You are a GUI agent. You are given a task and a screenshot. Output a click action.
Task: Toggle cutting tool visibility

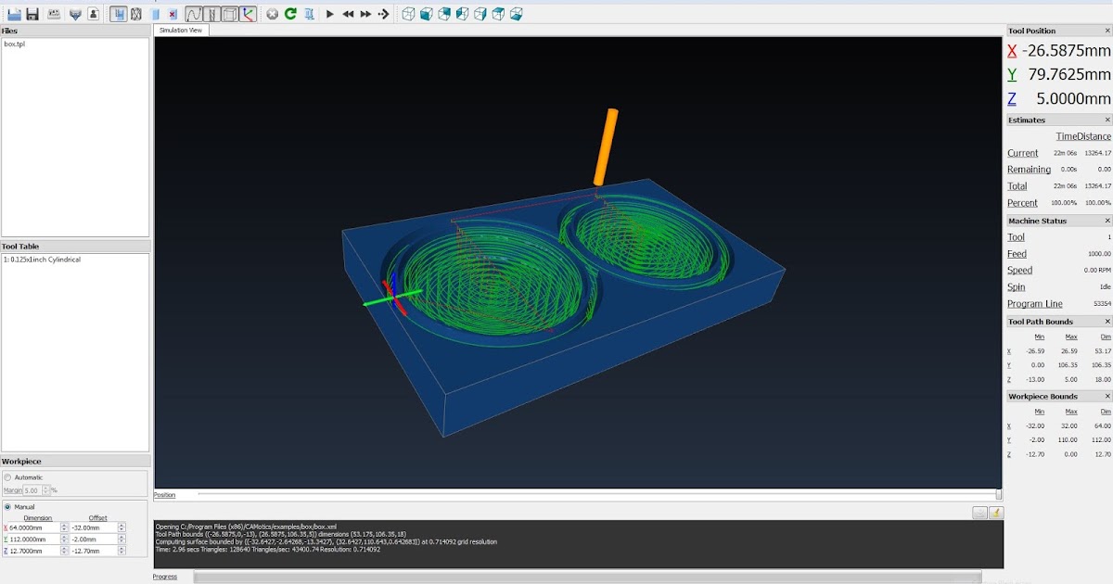(211, 14)
